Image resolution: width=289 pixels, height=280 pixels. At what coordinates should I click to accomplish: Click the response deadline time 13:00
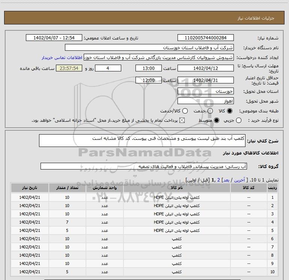pyautogui.click(x=149, y=68)
